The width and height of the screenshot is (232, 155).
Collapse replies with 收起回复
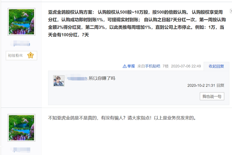(x=216, y=66)
